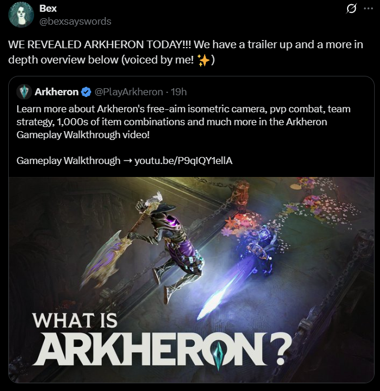
Task: Open the @bexsayswords handle link
Action: (75, 21)
